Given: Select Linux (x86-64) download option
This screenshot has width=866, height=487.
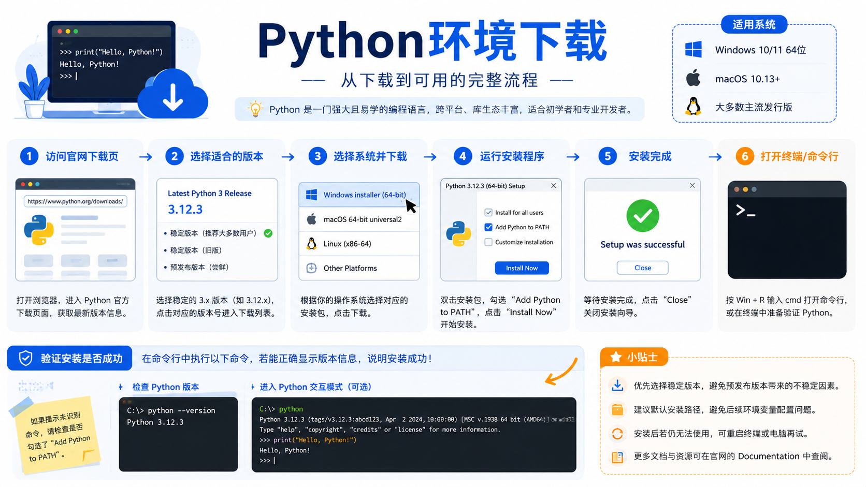Looking at the screenshot, I should (359, 244).
